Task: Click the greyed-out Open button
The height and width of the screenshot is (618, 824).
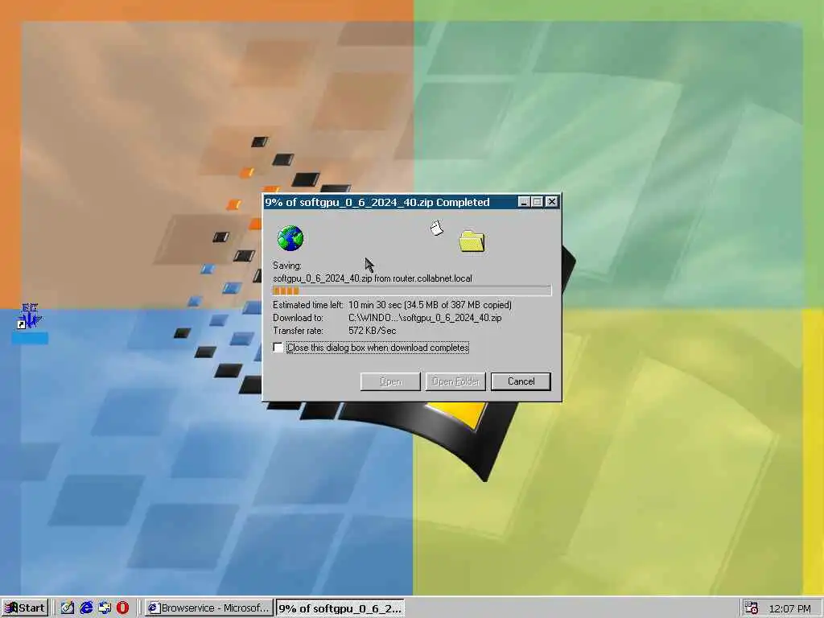Action: 390,381
